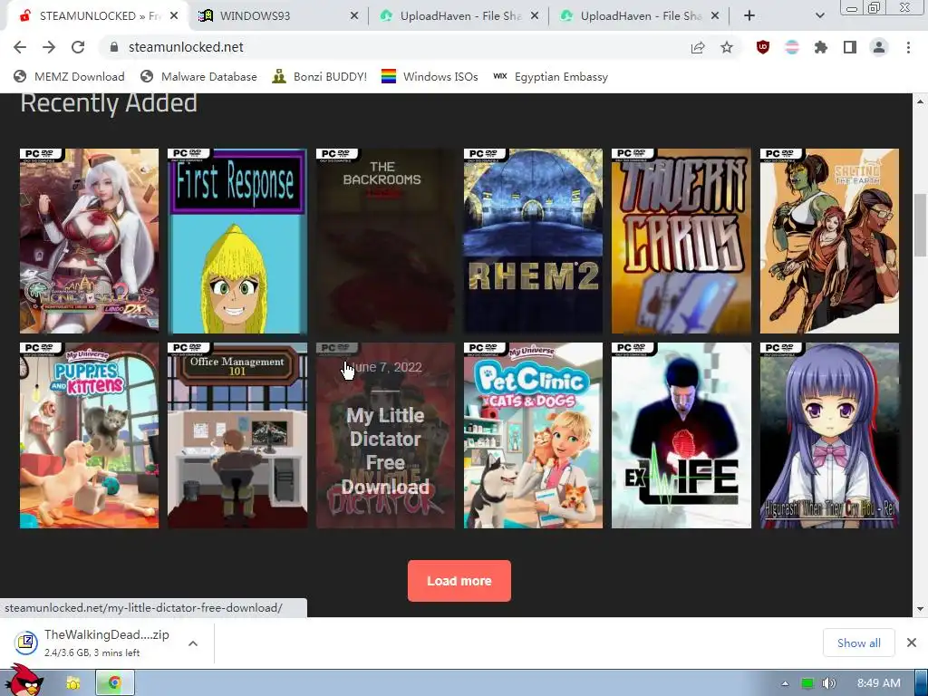
Task: Click the green tray status icon
Action: pyautogui.click(x=807, y=683)
